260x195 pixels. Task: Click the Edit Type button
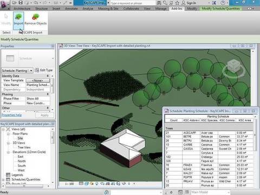(x=44, y=70)
